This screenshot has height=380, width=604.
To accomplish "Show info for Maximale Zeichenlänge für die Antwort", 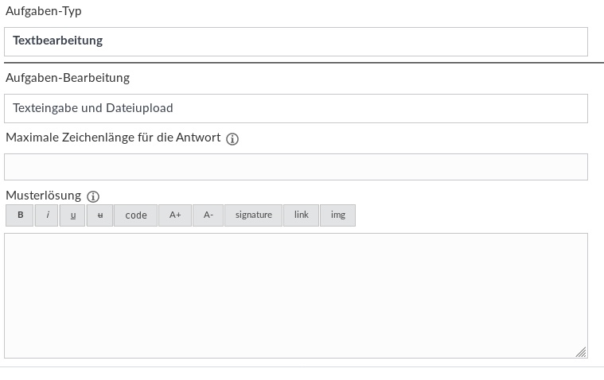I will pos(232,139).
